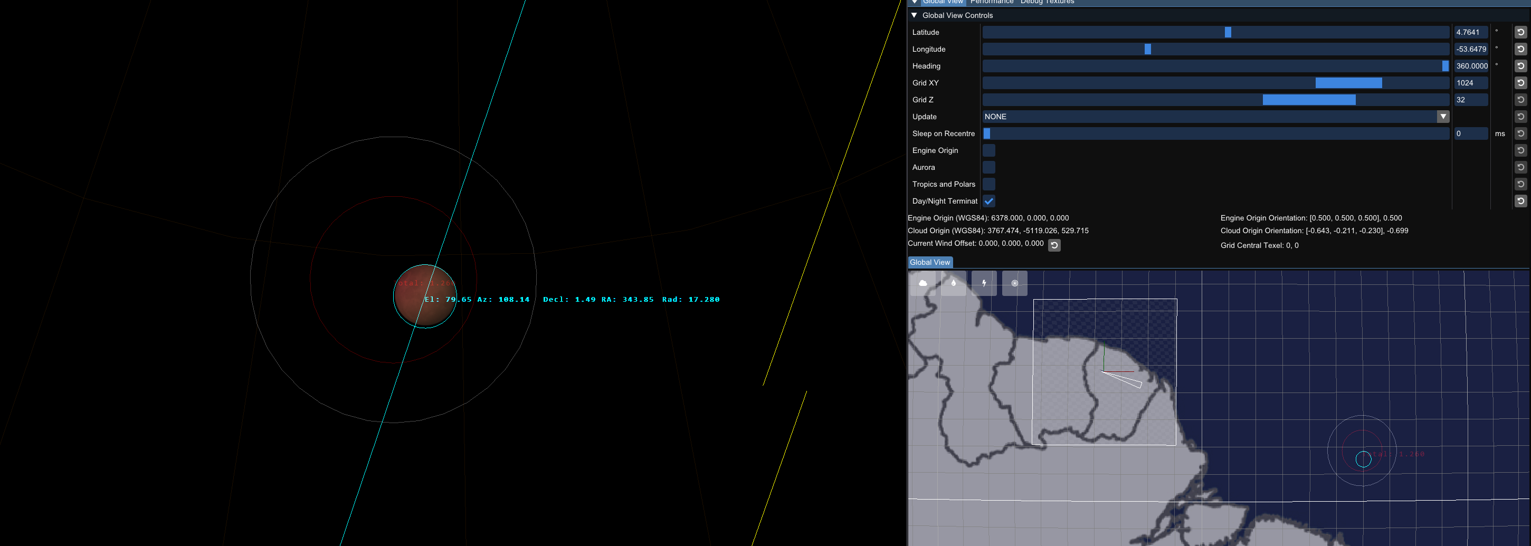The height and width of the screenshot is (546, 1531).
Task: Switch to the Performance tab
Action: 992,2
